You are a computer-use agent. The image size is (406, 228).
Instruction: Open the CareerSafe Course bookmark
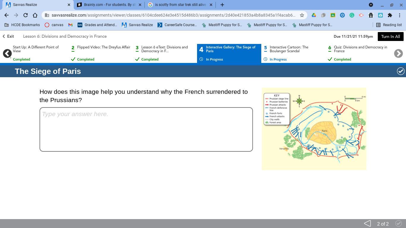177,25
